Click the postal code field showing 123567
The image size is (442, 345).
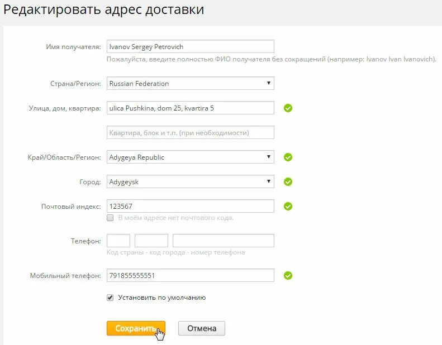point(190,206)
